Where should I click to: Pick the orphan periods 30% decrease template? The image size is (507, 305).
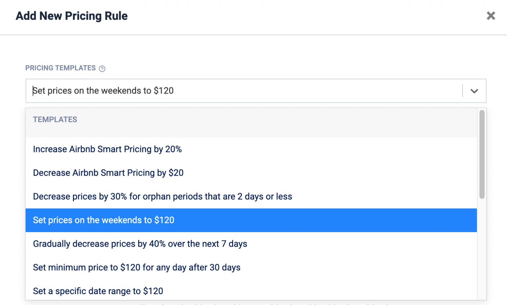162,197
